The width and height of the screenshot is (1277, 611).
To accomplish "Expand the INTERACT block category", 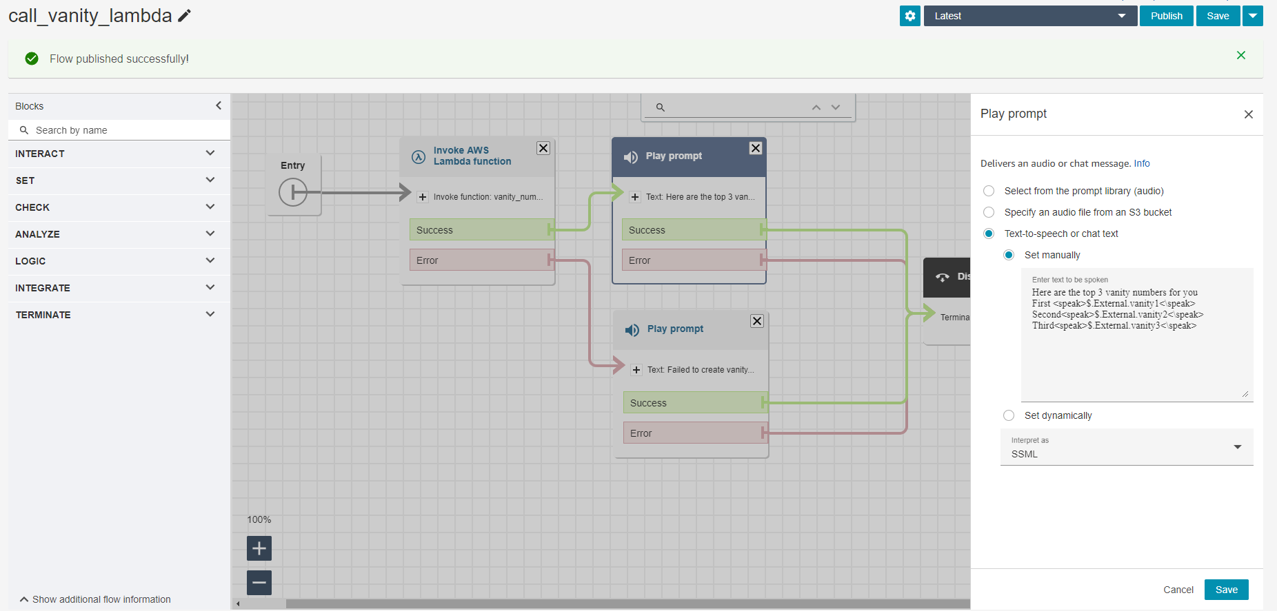I will point(119,154).
